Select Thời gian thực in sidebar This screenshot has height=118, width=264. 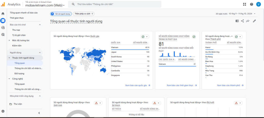(x=17, y=18)
